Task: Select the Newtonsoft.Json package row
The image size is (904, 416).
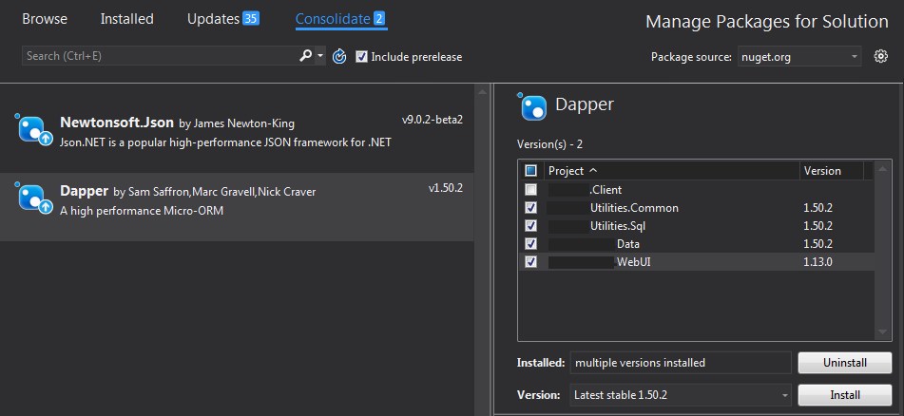Action: point(237,131)
